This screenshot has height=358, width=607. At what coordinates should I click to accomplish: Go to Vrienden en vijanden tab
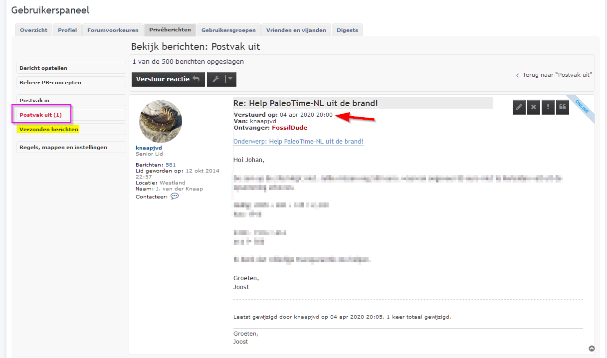(296, 30)
